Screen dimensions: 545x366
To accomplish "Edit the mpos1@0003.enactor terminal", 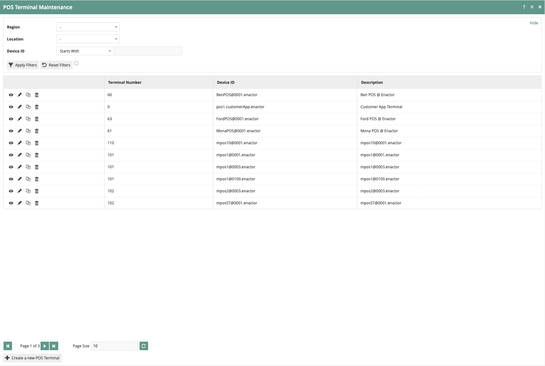I will tap(20, 167).
